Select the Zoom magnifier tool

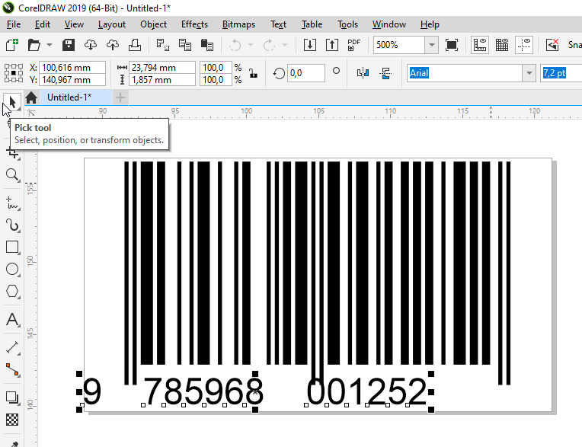click(12, 174)
